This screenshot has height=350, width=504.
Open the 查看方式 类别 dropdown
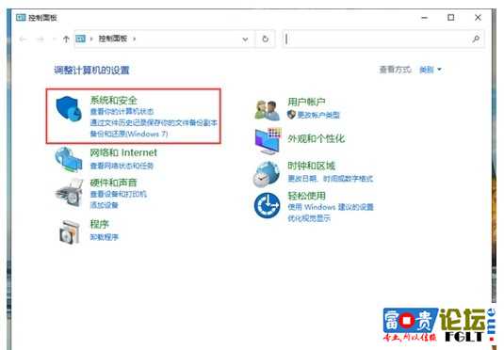[431, 70]
